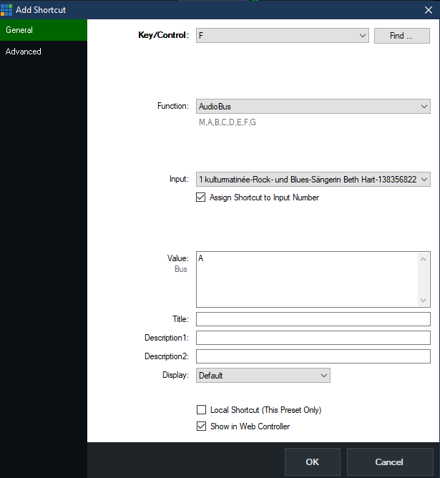Close the Add Shortcut dialog
Viewport: 440px width, 478px height.
point(427,10)
